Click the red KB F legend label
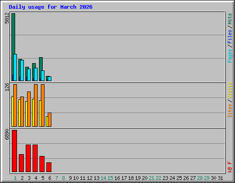The width and height of the screenshot is (235, 183). 229,167
